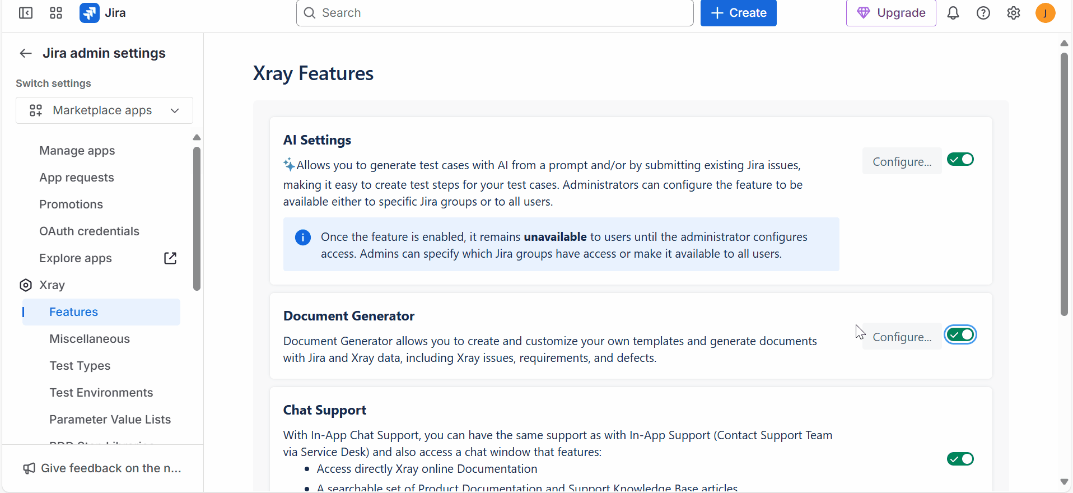Click the Upgrade button
1073x493 pixels.
(x=891, y=13)
